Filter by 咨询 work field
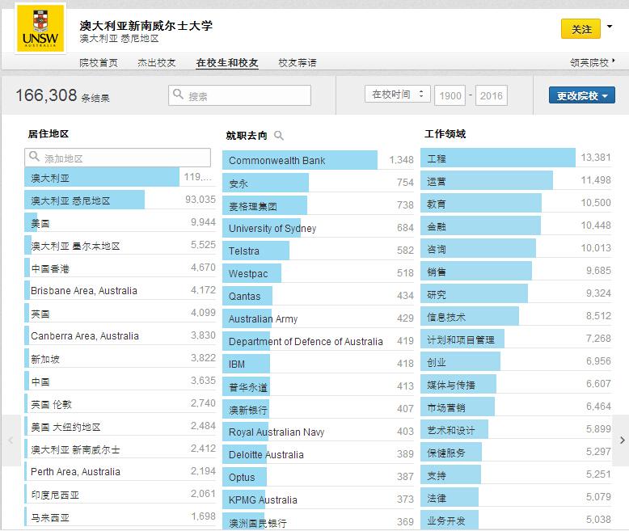Viewport: 629px width, 531px height. tap(516, 249)
